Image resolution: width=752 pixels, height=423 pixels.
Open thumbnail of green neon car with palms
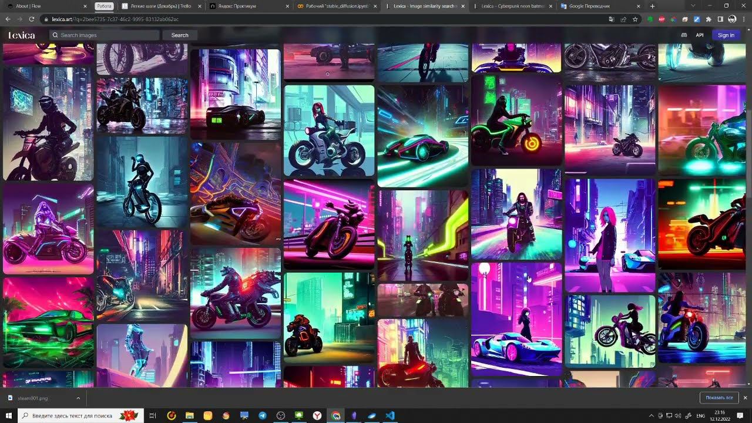point(48,322)
